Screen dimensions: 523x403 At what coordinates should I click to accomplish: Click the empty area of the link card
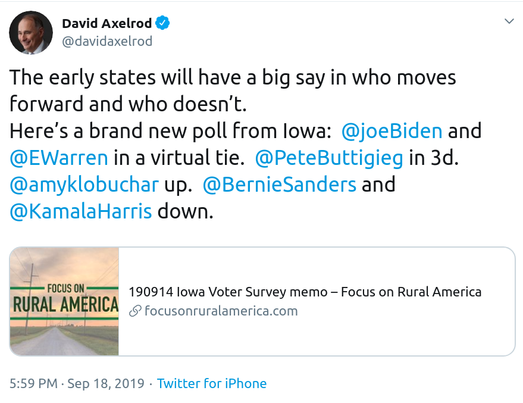pos(400,337)
